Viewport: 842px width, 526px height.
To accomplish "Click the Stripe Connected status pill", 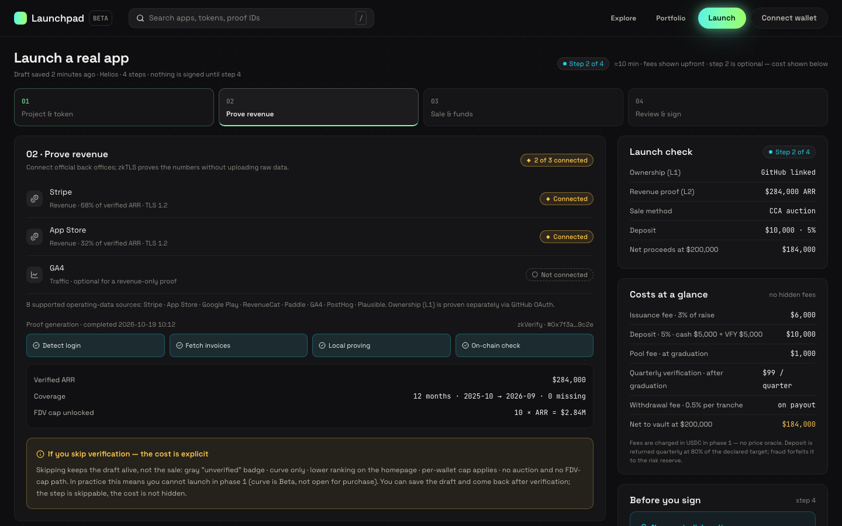I will pos(567,199).
